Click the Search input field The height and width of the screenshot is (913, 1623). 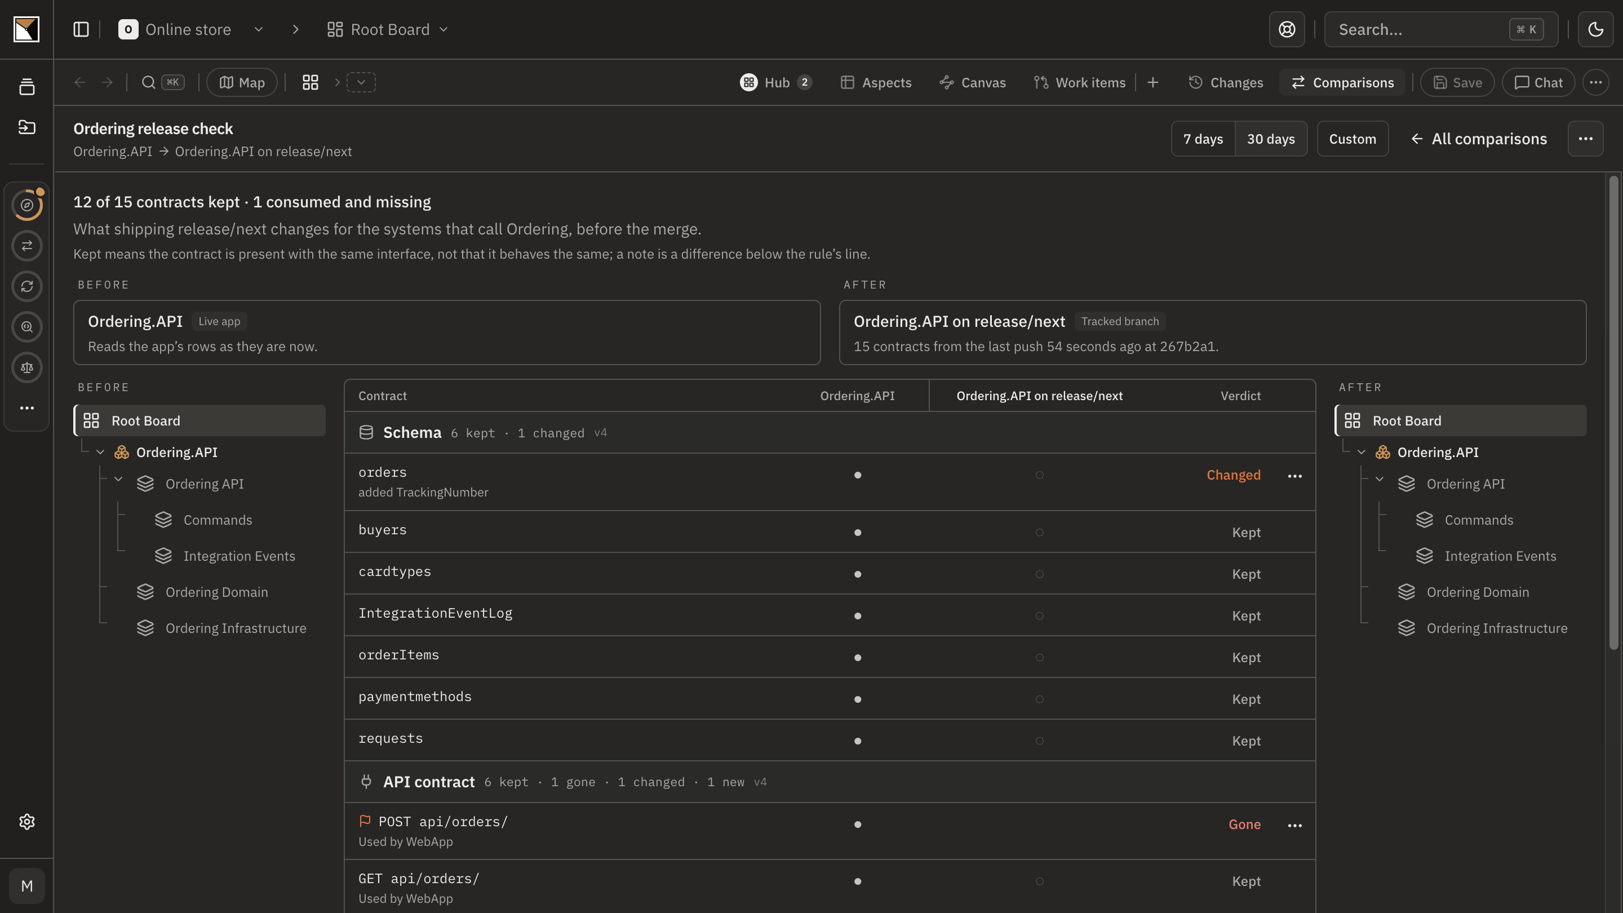pos(1441,29)
